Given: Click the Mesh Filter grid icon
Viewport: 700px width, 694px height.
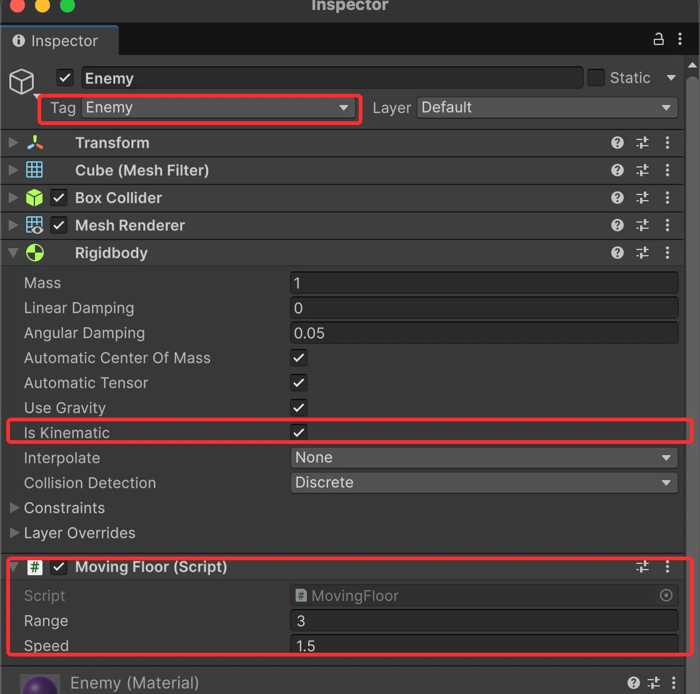Looking at the screenshot, I should click(x=34, y=170).
